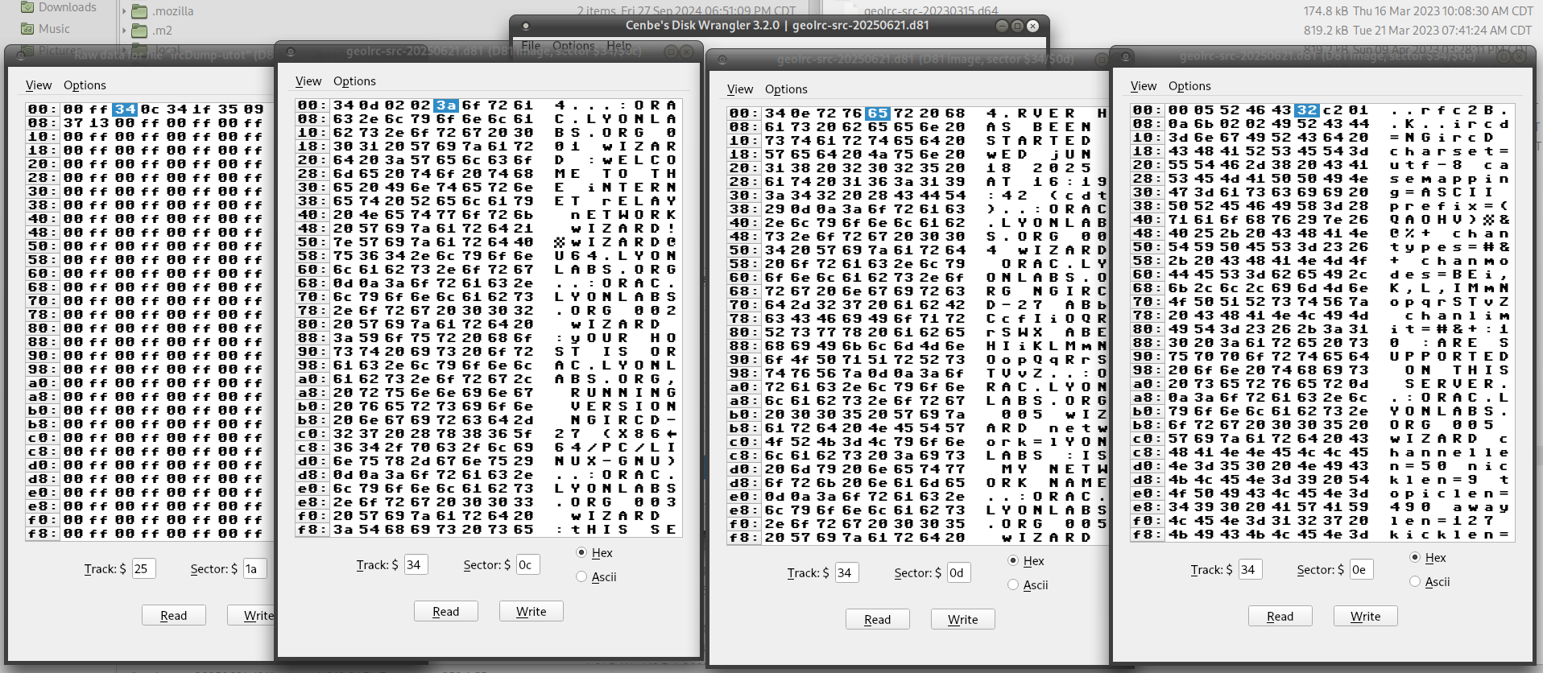
Task: Focus Track field in the sector $0d window
Action: 847,572
